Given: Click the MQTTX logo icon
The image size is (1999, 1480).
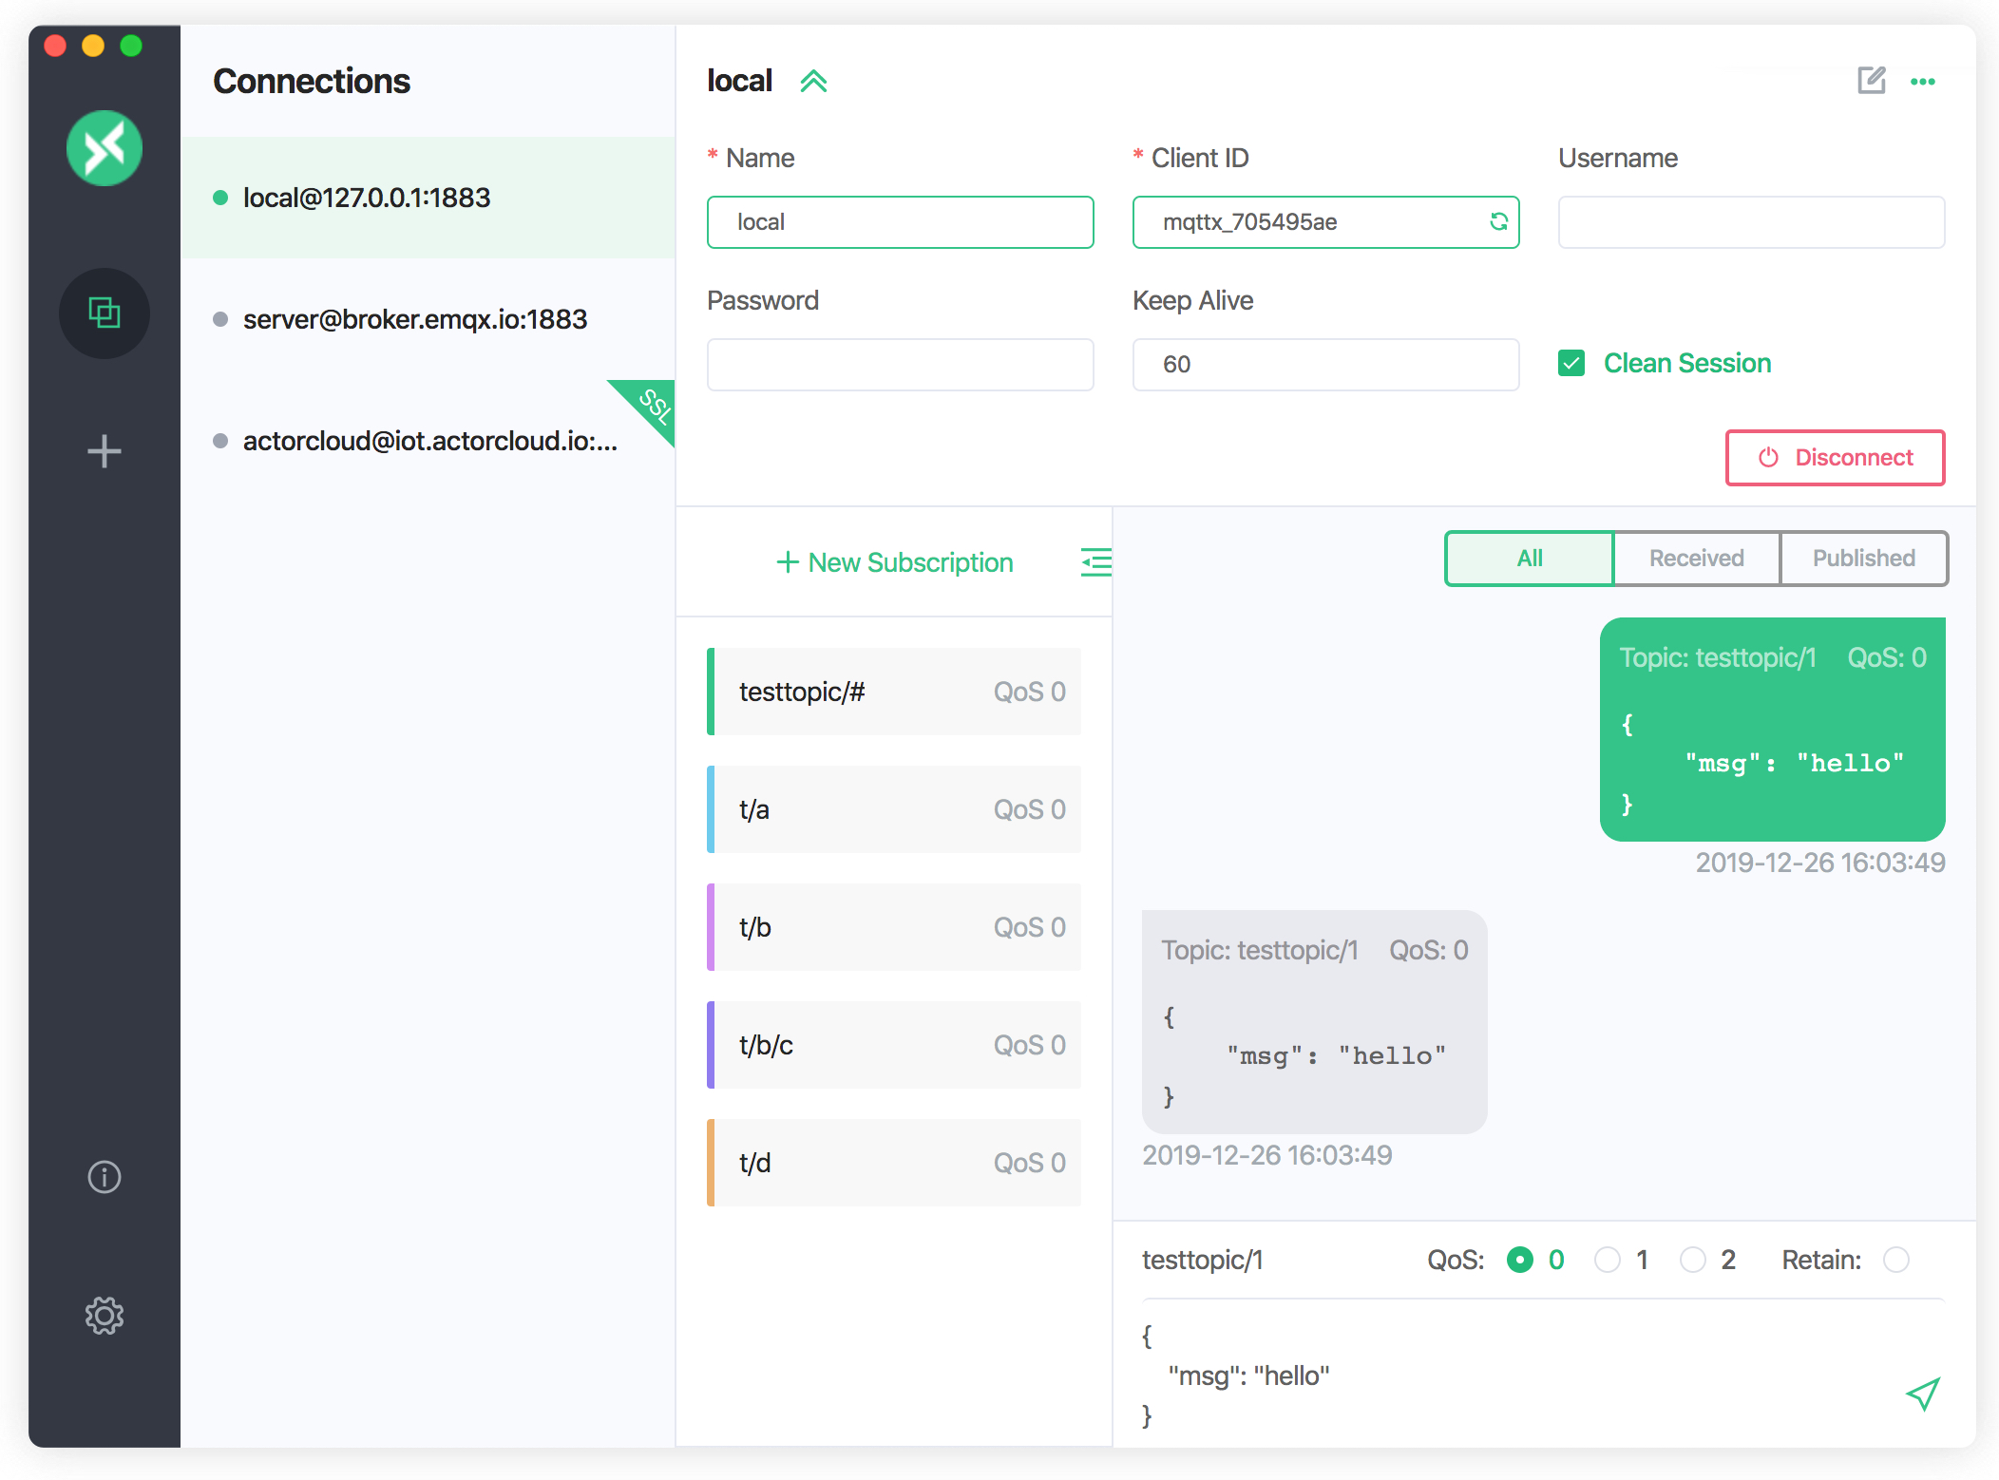Looking at the screenshot, I should (x=105, y=148).
